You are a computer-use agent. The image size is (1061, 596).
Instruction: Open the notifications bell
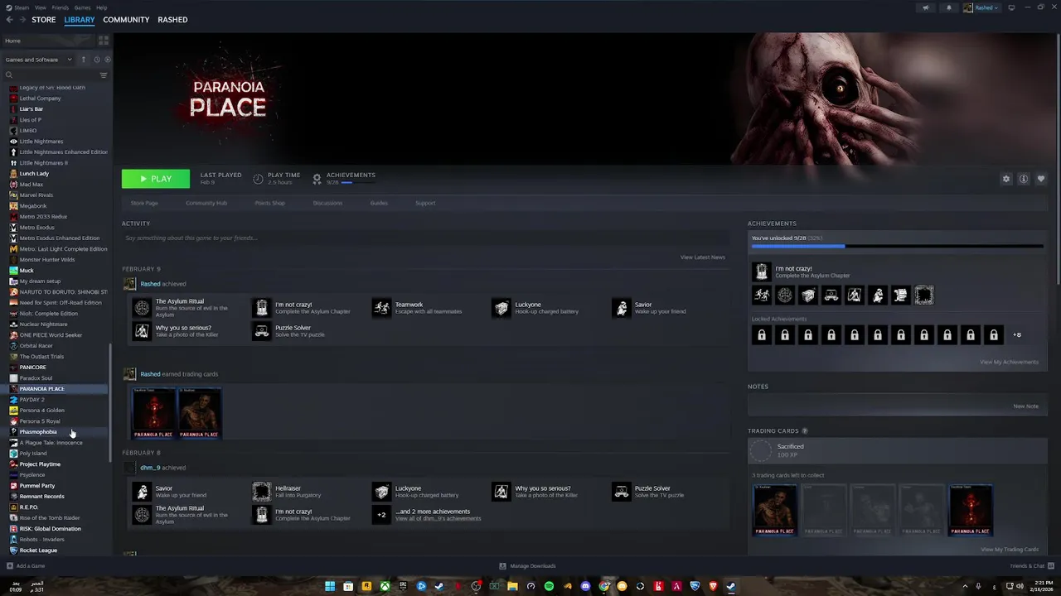949,7
